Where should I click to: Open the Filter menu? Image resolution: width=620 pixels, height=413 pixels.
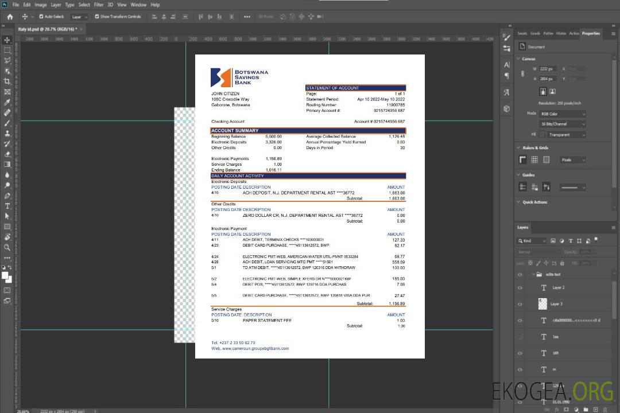click(x=99, y=5)
